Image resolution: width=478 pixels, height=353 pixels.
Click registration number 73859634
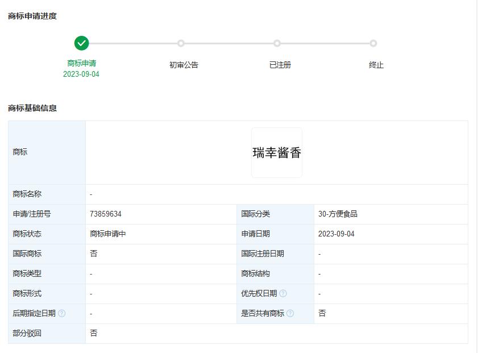(106, 214)
